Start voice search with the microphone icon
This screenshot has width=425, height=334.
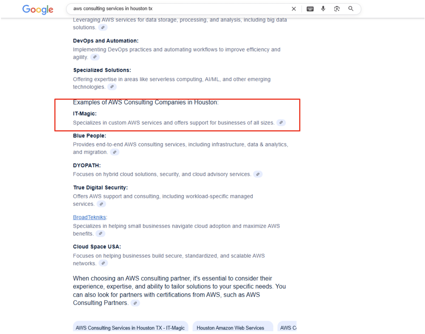coord(323,9)
